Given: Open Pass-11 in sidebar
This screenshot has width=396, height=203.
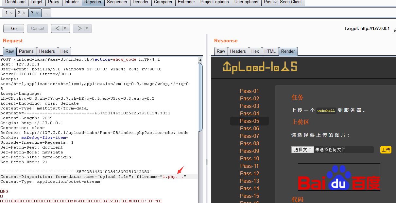Looking at the screenshot, I should (250, 166).
